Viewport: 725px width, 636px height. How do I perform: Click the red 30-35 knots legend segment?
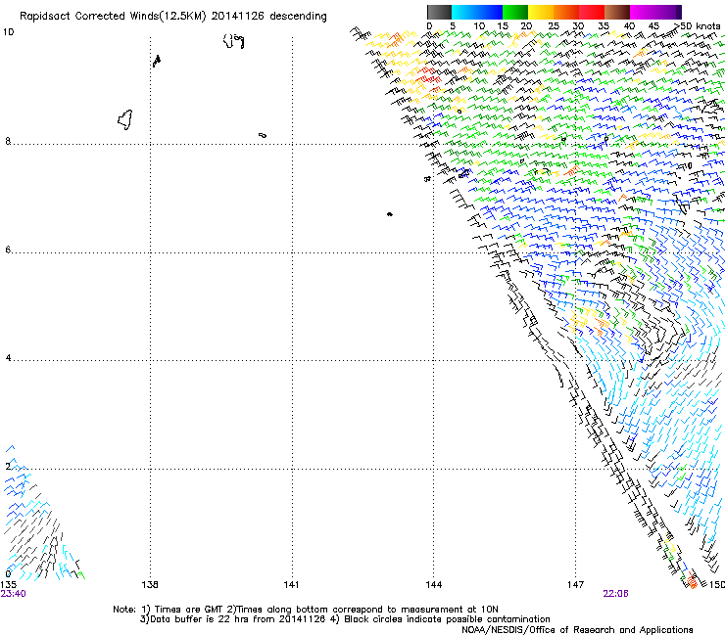click(592, 12)
